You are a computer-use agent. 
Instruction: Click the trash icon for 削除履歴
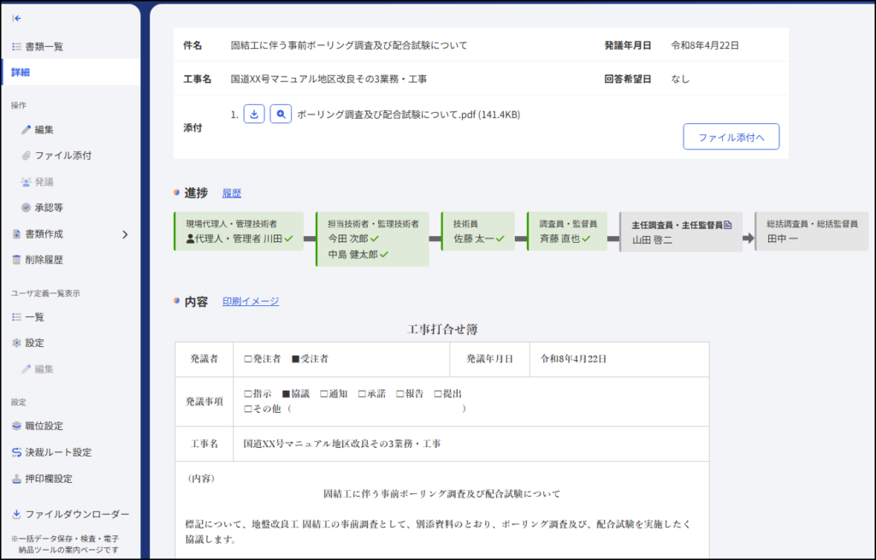(17, 260)
